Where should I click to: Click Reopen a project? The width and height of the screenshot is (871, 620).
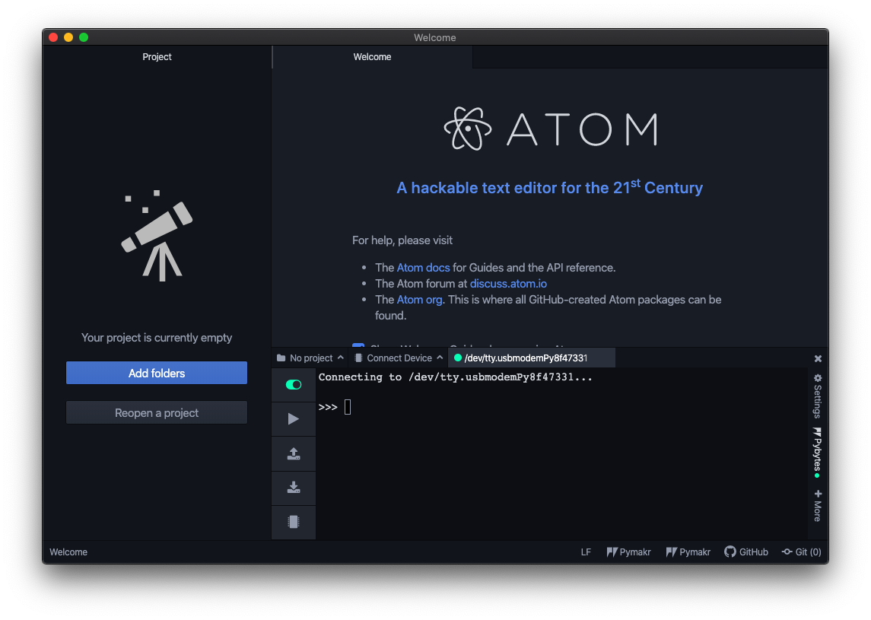click(x=156, y=412)
